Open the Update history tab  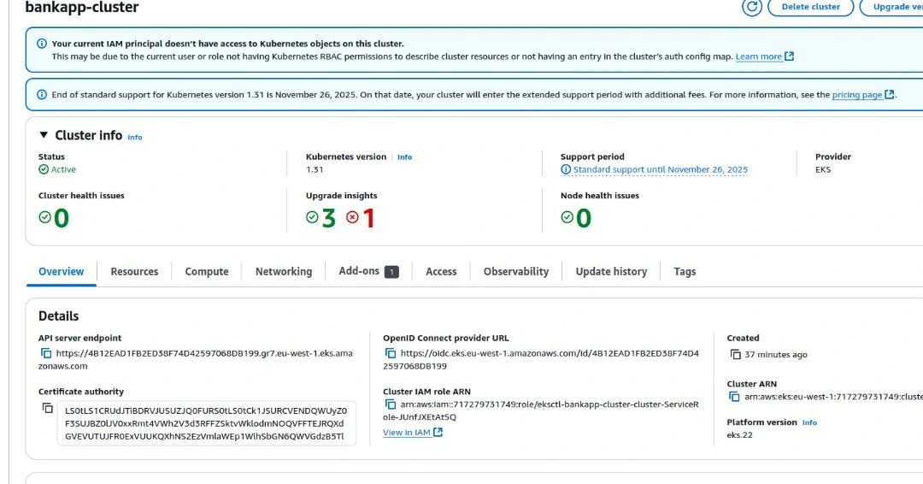[611, 271]
